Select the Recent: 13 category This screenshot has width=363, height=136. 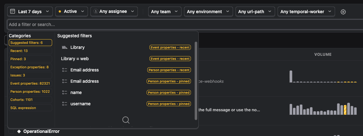(30, 51)
